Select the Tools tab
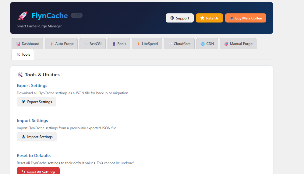 [x=23, y=54]
